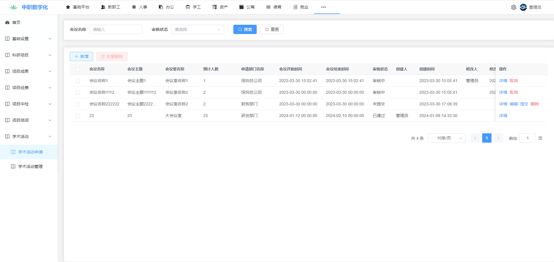Click the 搜索 button
554x262 pixels.
245,29
